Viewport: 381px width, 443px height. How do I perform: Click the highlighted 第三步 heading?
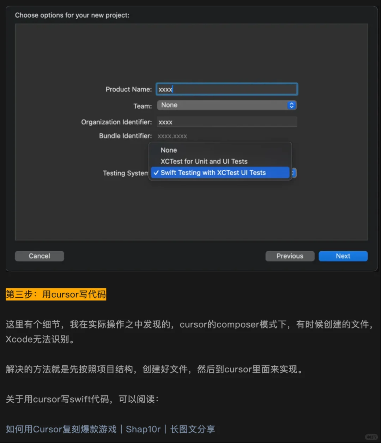coord(56,295)
